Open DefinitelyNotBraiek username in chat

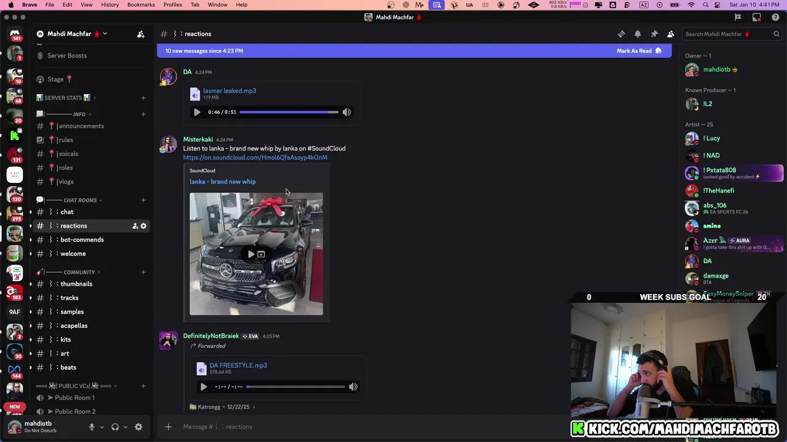click(211, 336)
